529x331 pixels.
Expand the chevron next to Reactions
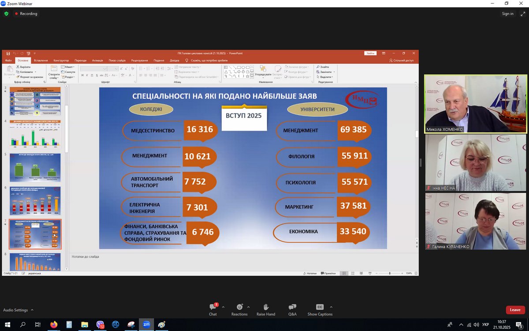pyautogui.click(x=249, y=307)
